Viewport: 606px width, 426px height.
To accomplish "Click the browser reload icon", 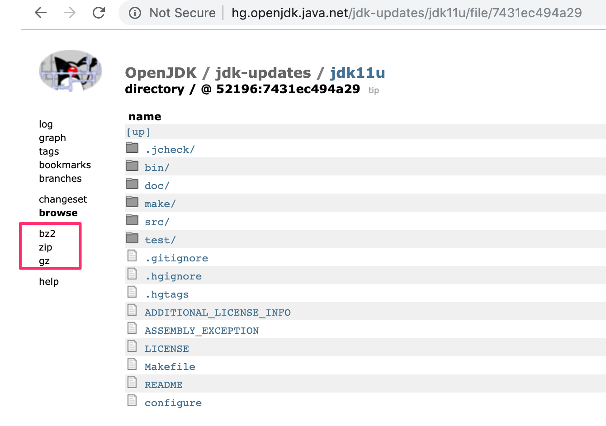I will coord(99,13).
